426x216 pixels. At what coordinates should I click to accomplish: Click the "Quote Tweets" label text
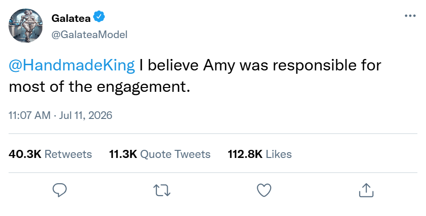[x=175, y=154]
